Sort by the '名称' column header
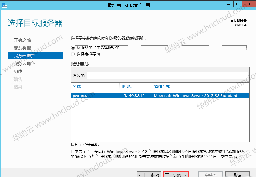 coord(77,86)
